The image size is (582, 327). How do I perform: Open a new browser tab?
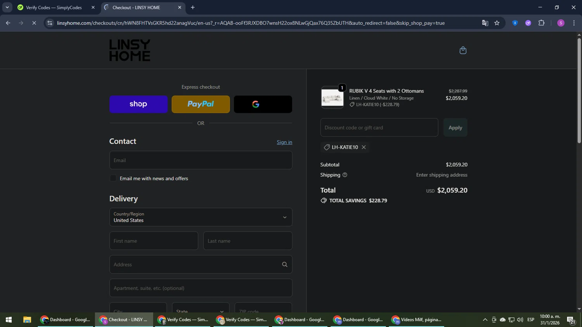[x=193, y=7]
